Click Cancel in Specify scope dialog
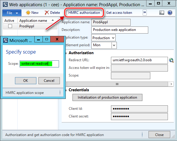177x141 pixels. pos(49,81)
